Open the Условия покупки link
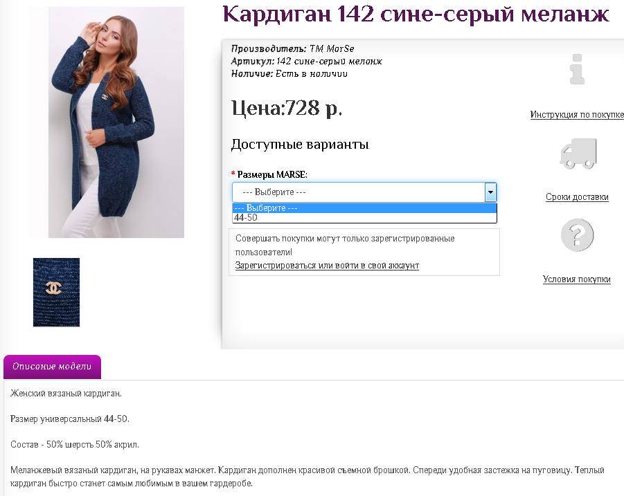The height and width of the screenshot is (496, 624). [x=577, y=279]
